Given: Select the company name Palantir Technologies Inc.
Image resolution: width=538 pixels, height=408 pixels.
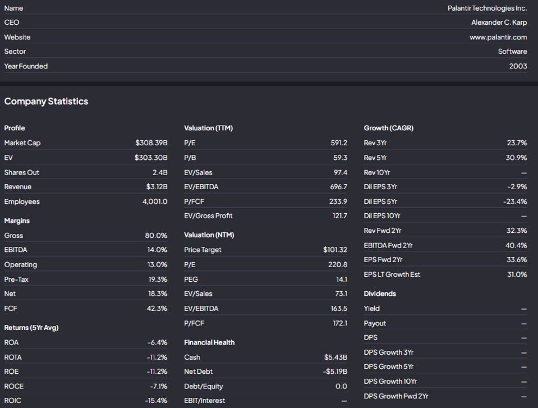Looking at the screenshot, I should tap(487, 8).
